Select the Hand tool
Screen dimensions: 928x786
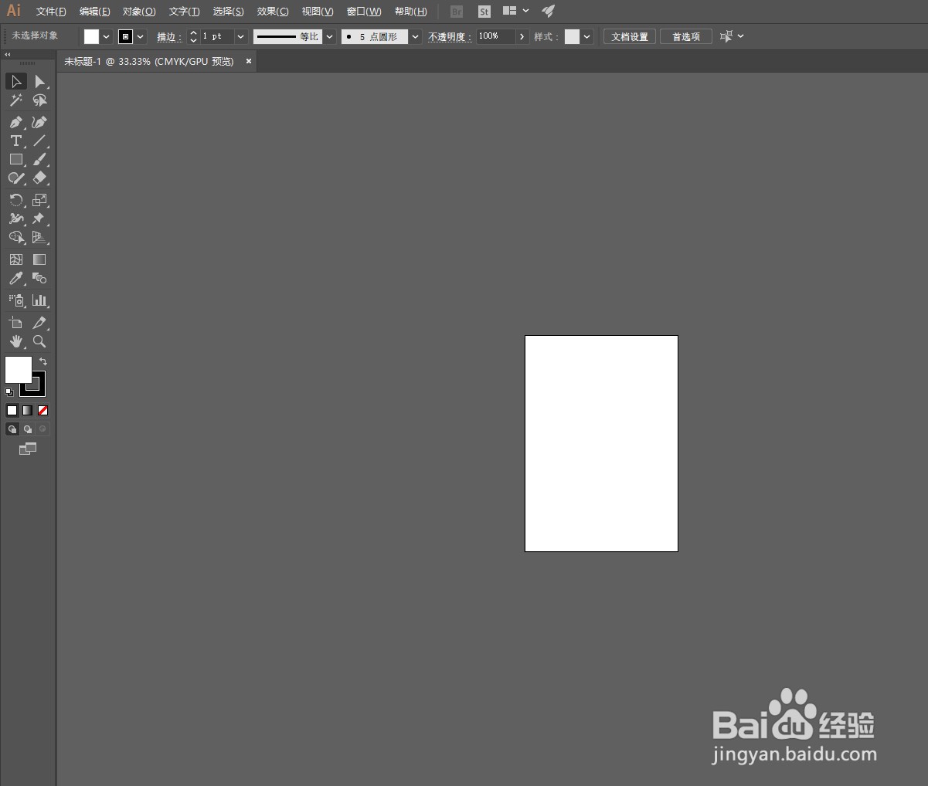(16, 341)
